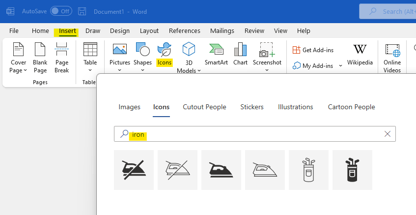Click the title bar Search box
This screenshot has height=215, width=416.
point(388,11)
